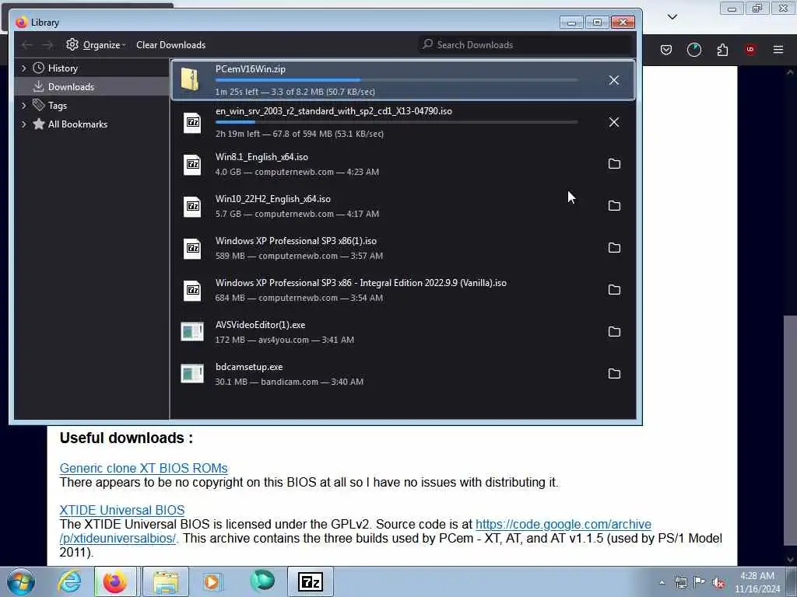
Task: Open Windows Media Player from the taskbar
Action: tap(212, 581)
